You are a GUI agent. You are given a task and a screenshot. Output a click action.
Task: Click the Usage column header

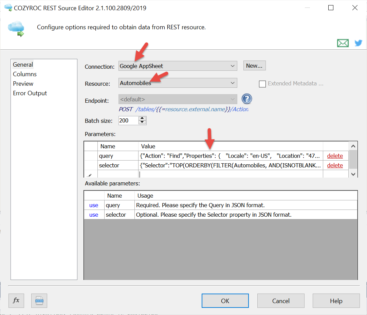pos(246,196)
